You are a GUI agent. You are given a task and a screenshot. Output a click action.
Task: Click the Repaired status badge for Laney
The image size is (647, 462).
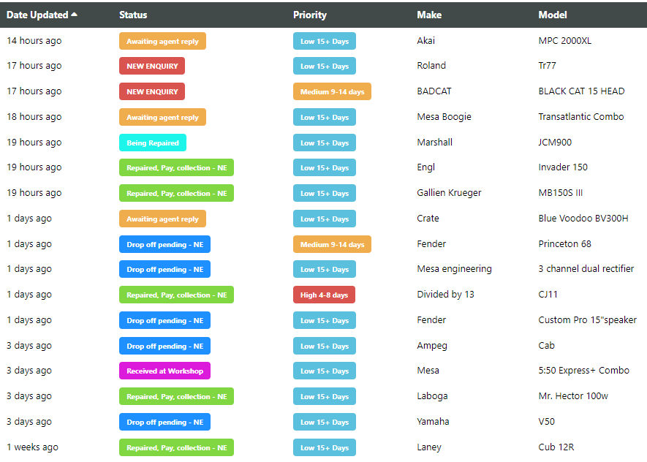[176, 447]
